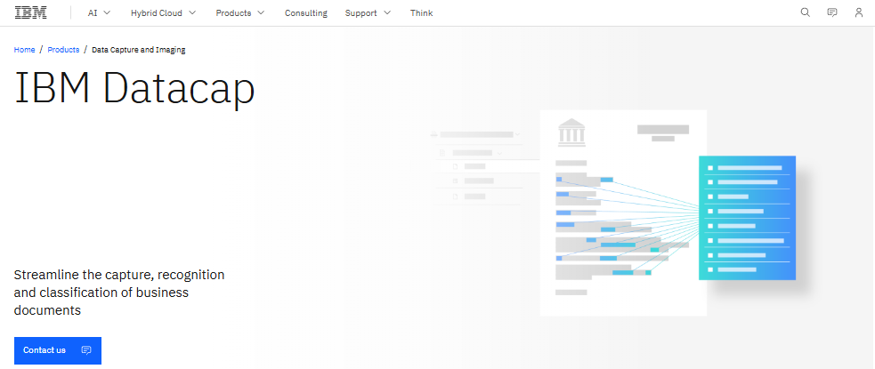This screenshot has height=369, width=875.
Task: Click the IBM Datacap heading
Action: [134, 87]
